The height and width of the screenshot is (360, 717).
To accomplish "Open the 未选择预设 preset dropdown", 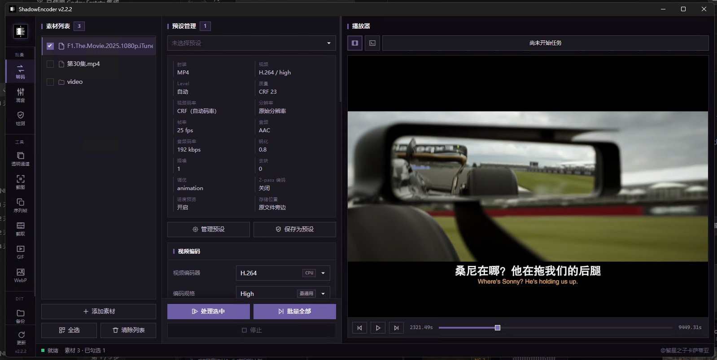I will click(252, 43).
